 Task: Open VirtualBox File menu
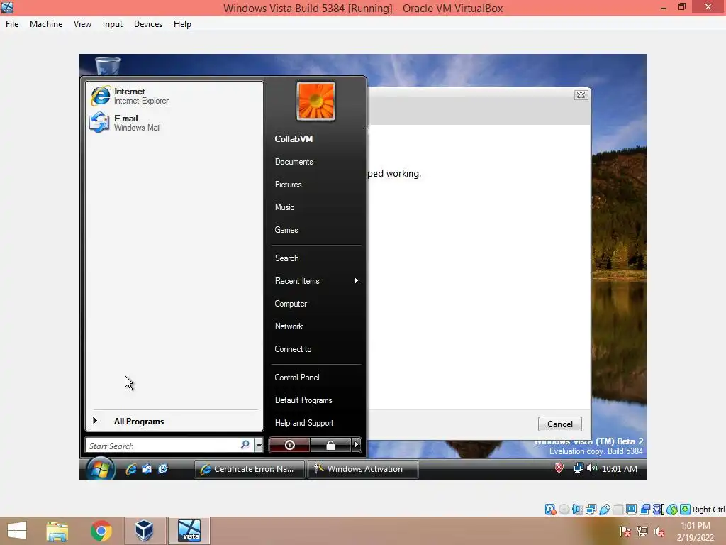[x=12, y=24]
